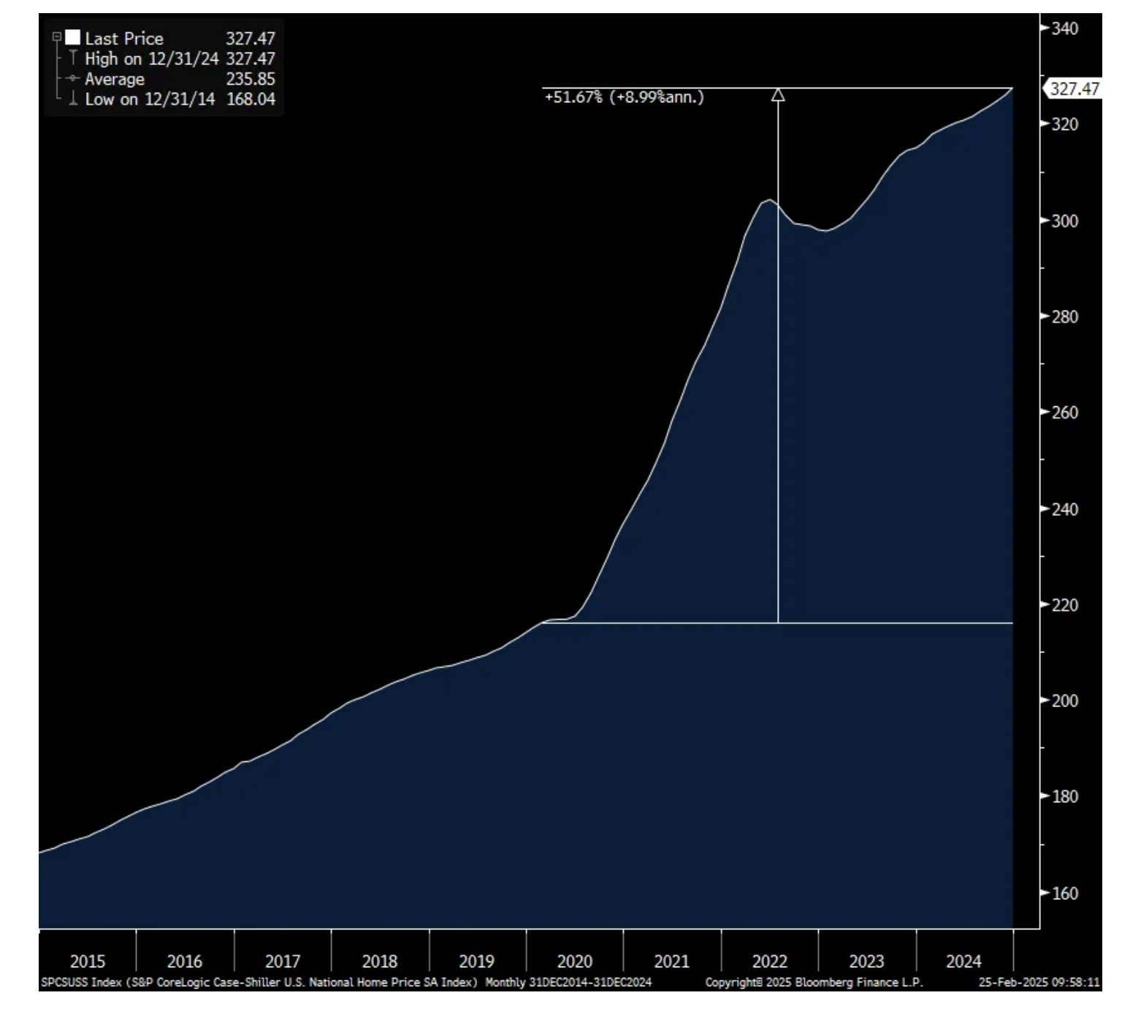This screenshot has height=1017, width=1122.
Task: Select the Last Price legend entry
Action: coord(124,38)
